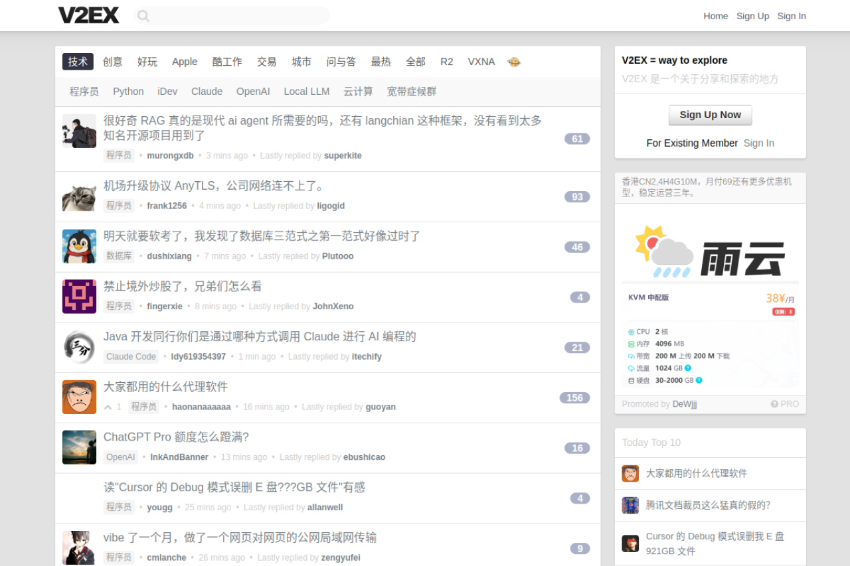Open the monkey emoji tab icon

[x=514, y=62]
